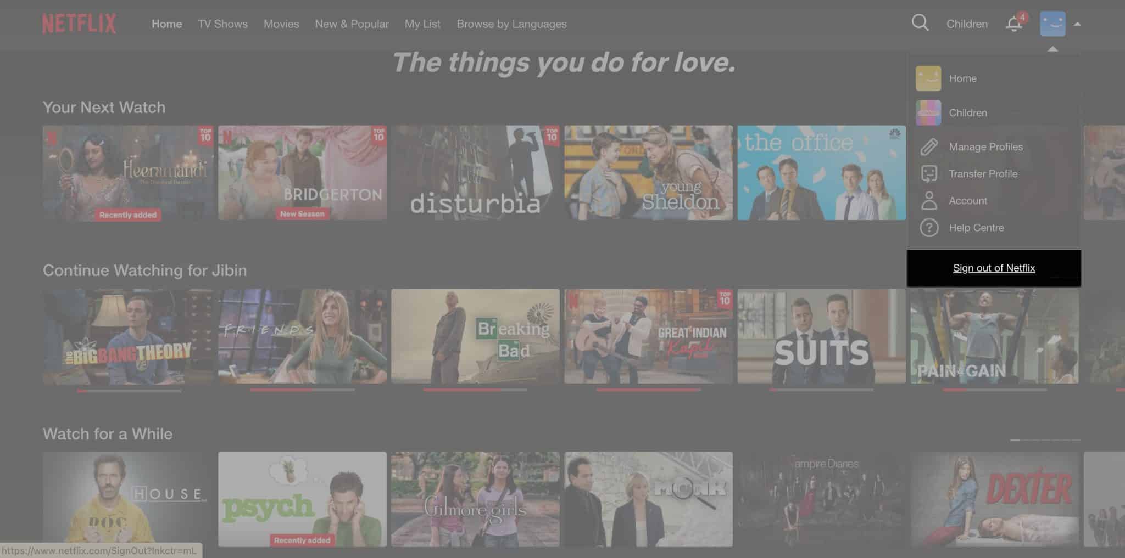Open My List
This screenshot has height=558, width=1125.
(422, 24)
